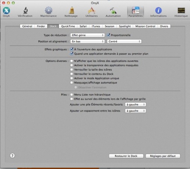Toggle Proportionnelle checkbox

(x=109, y=35)
